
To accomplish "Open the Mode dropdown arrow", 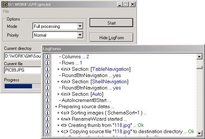I will 80,26.
